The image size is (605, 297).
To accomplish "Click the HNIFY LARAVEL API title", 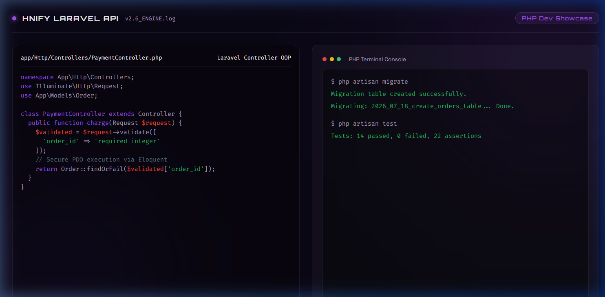I will [71, 18].
